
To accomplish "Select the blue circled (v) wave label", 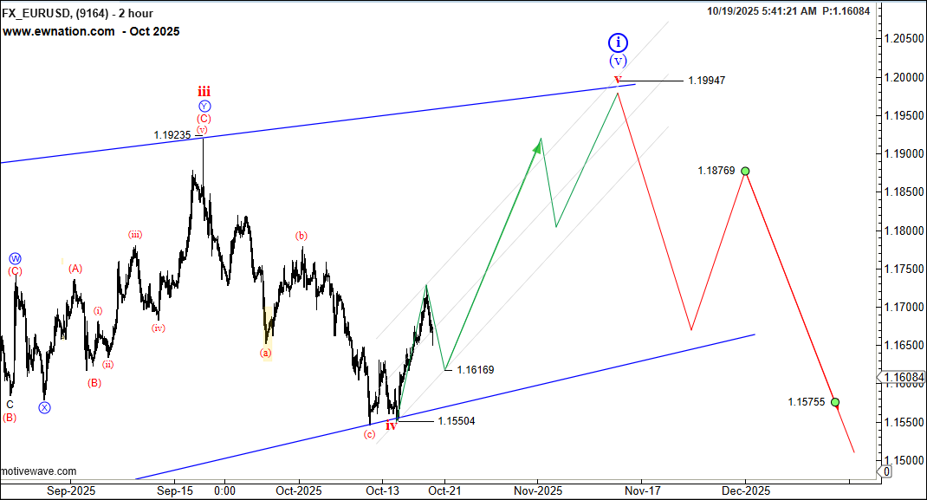I will pyautogui.click(x=617, y=61).
